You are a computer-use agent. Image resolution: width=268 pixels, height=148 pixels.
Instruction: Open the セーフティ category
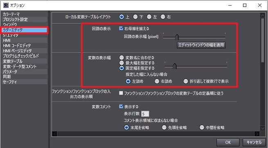click(x=25, y=82)
